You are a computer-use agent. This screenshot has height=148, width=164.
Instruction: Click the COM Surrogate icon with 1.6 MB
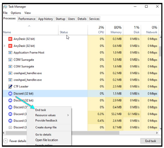pos(10,67)
